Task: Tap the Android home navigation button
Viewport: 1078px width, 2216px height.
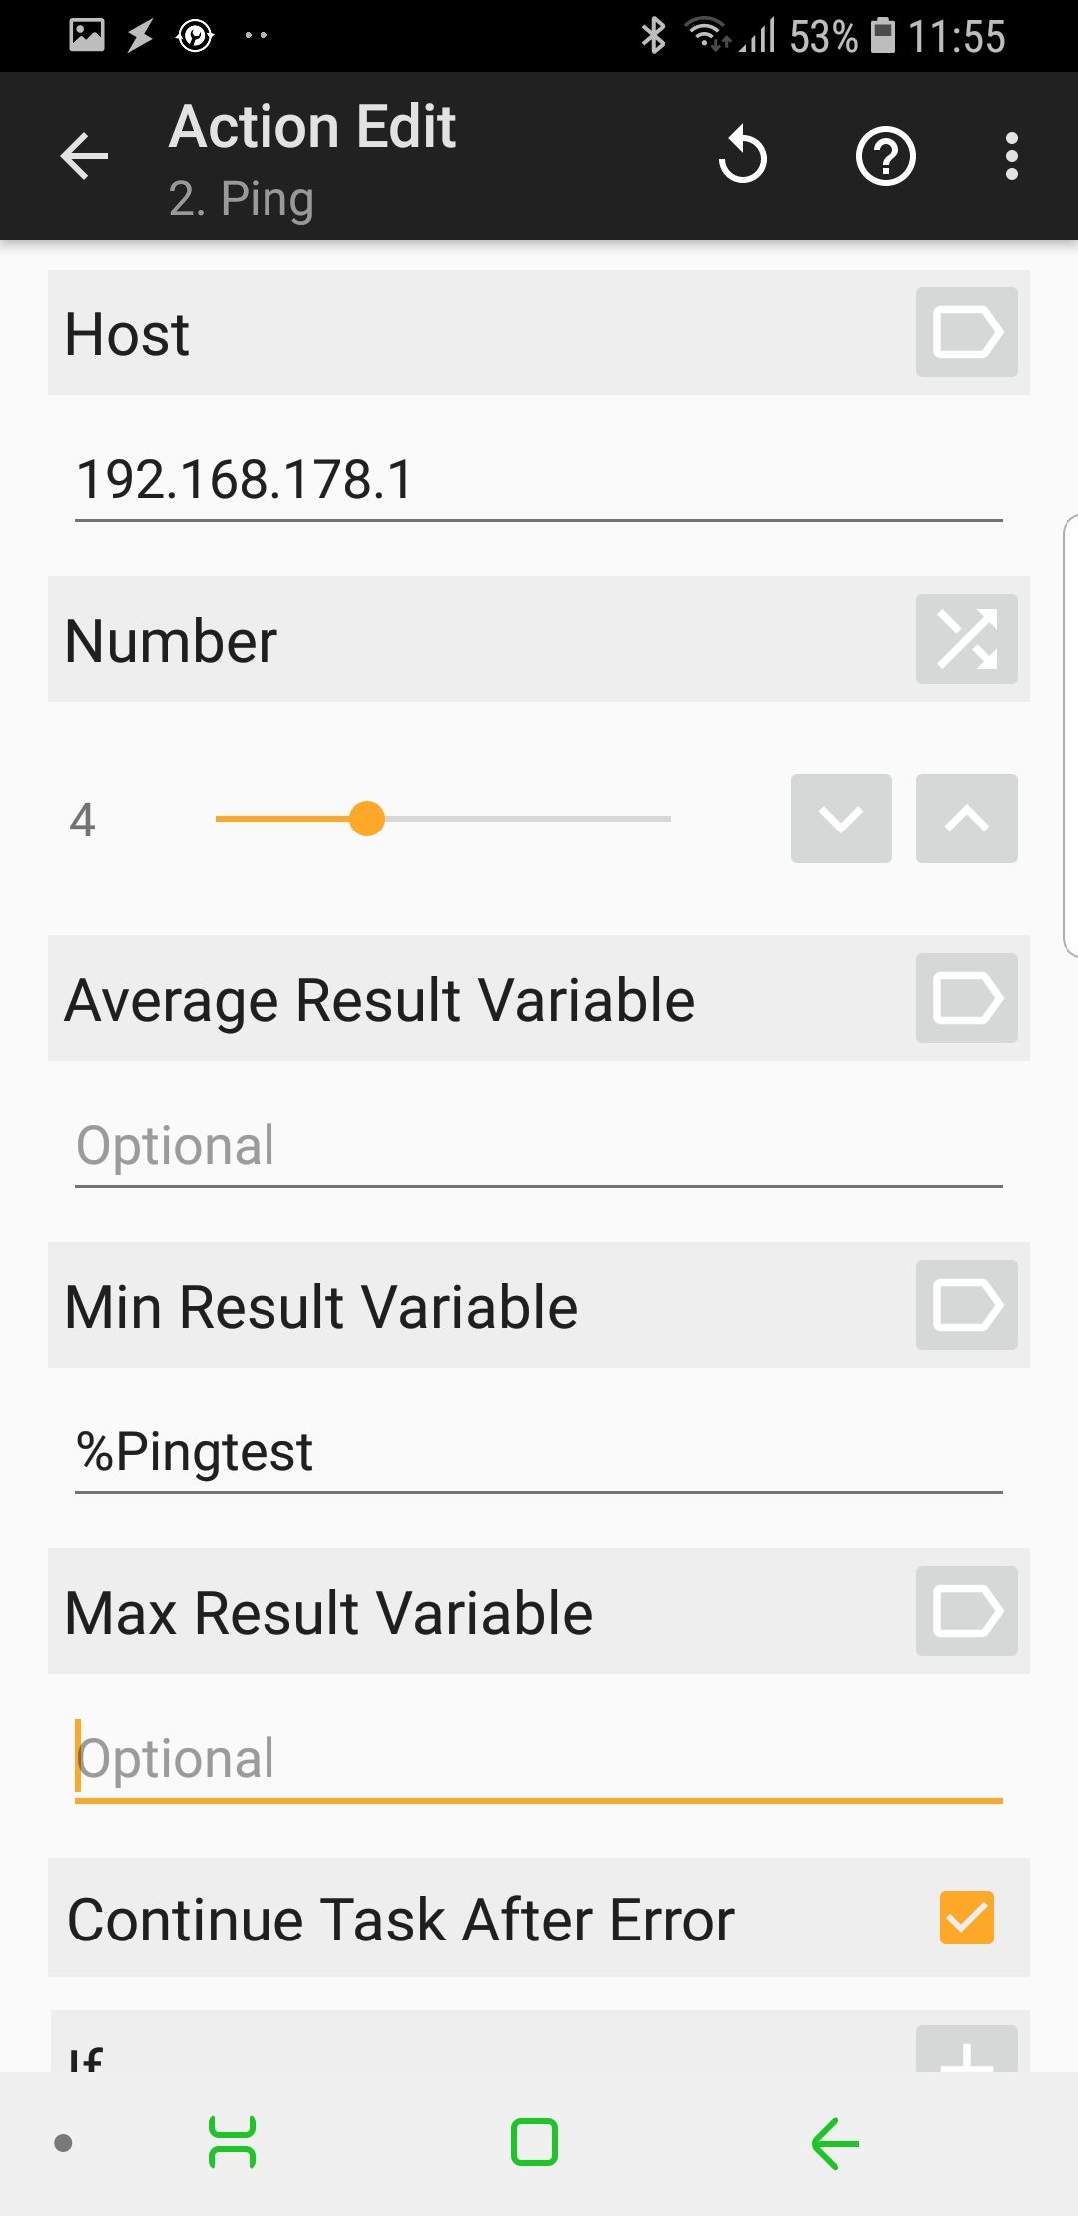Action: [x=534, y=2142]
